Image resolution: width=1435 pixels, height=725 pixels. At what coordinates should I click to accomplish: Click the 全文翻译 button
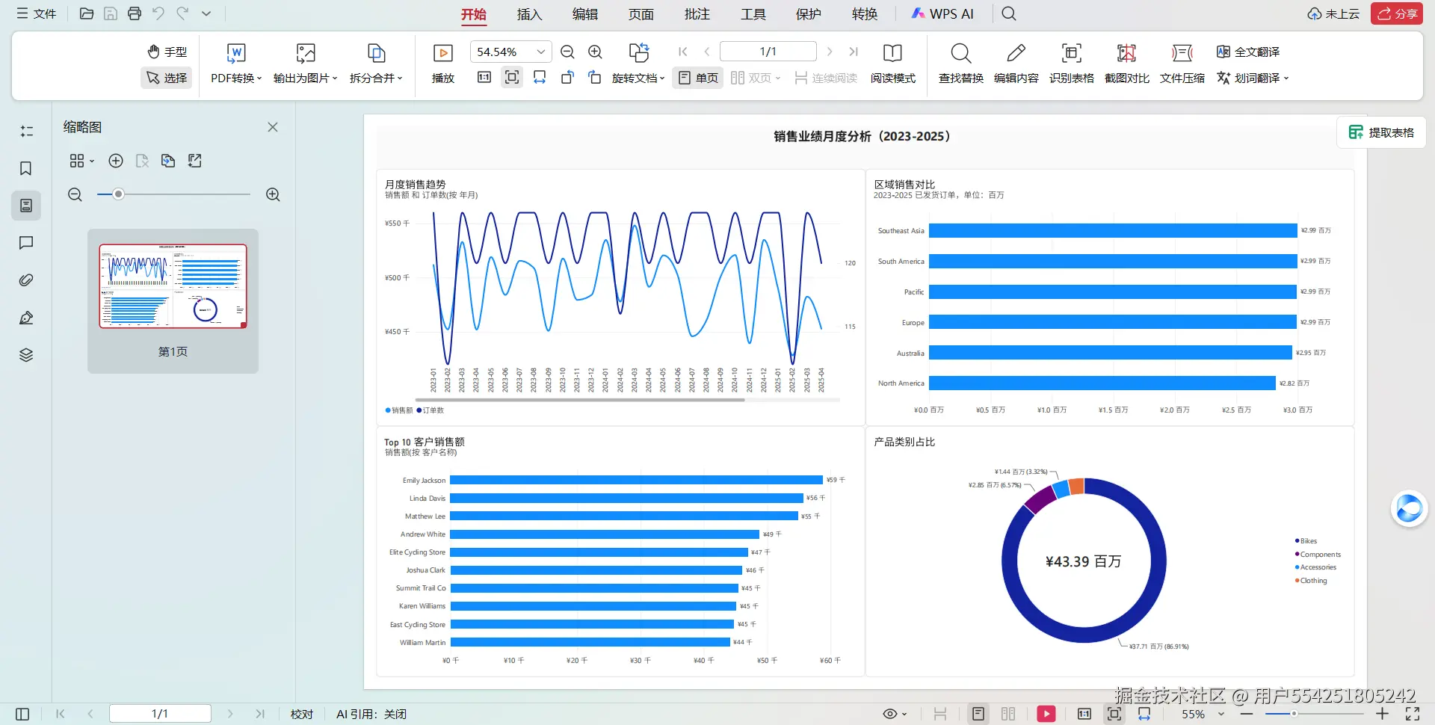click(x=1247, y=52)
